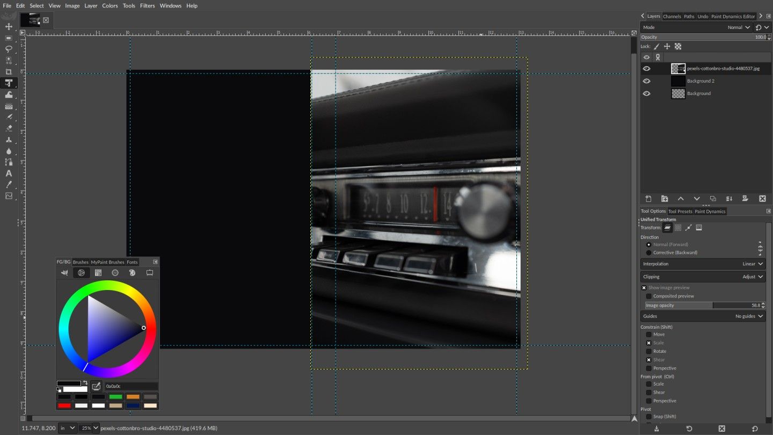Screen dimensions: 773x435
Task: Switch to the Channels tab
Action: pos(672,16)
